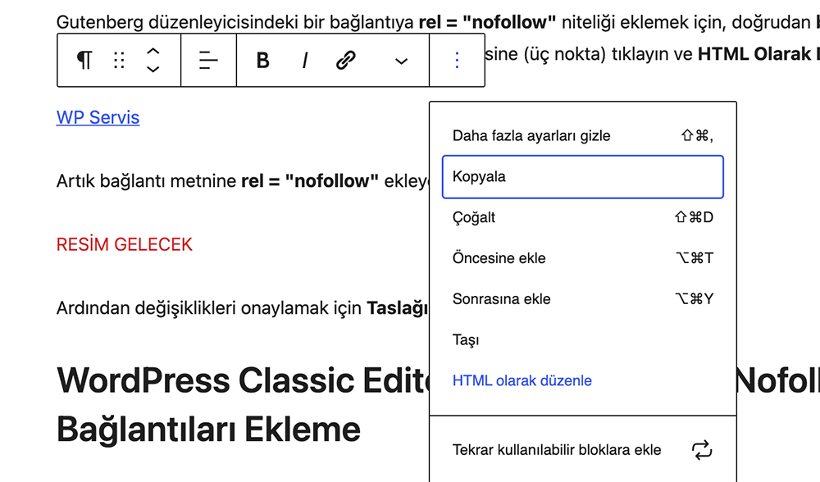Select 'HTML olarak düzenle' option
Screen dimensions: 820x482
pyautogui.click(x=582, y=380)
